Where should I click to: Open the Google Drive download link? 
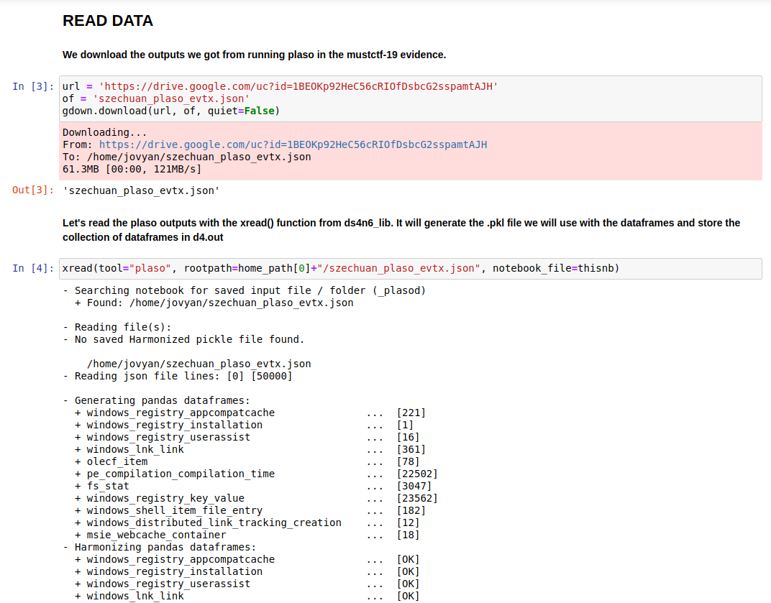pyautogui.click(x=293, y=144)
